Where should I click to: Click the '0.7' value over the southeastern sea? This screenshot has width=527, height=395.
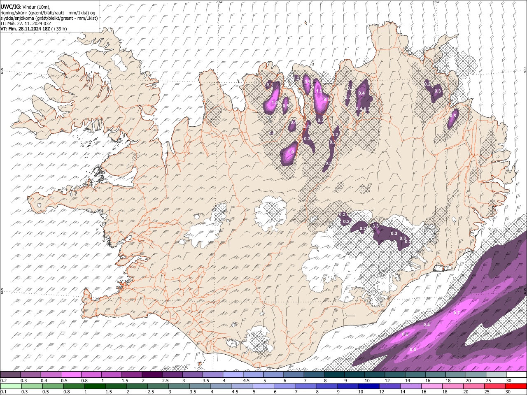click(456, 313)
